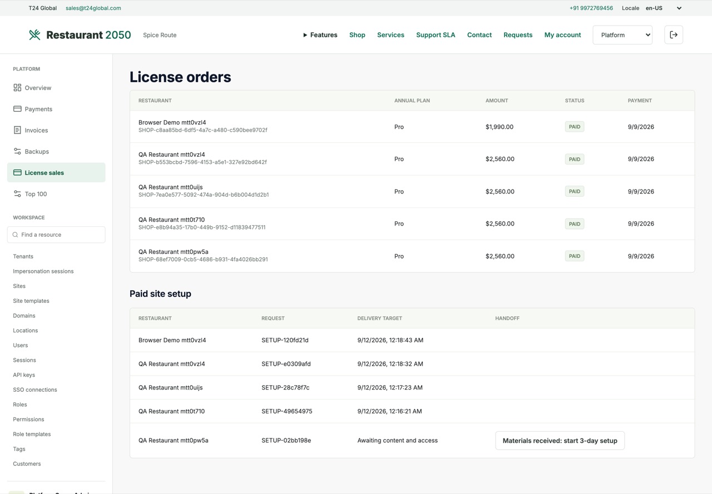
Task: Call the +91 9972769456 phone link
Action: (591, 8)
